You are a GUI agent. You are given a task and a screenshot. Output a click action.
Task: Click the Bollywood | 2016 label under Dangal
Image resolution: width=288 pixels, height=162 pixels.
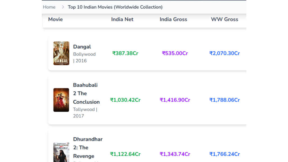click(84, 57)
